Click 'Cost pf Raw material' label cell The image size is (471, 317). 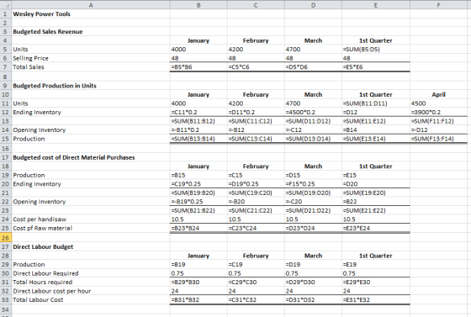point(91,228)
